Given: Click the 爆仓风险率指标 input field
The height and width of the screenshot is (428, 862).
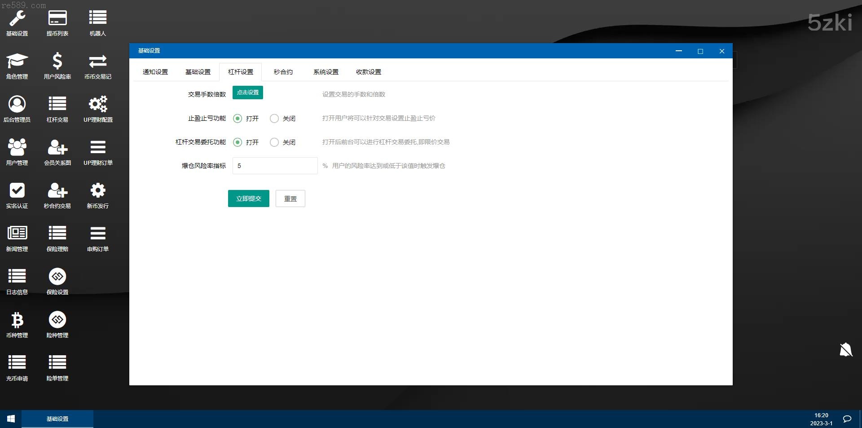Looking at the screenshot, I should tap(275, 166).
